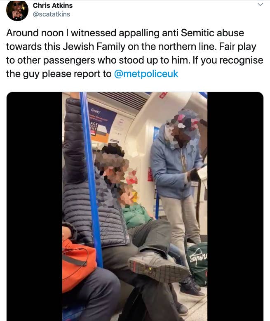Open the @scatatkins handle link

[52, 14]
